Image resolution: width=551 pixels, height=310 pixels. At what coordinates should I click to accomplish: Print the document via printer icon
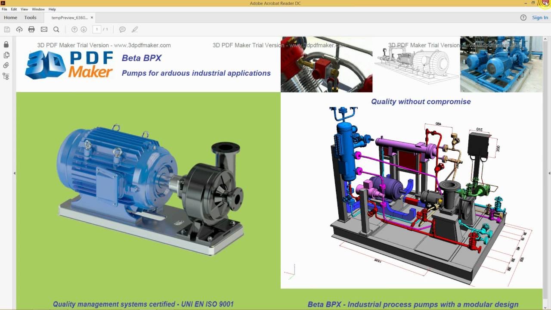31,29
